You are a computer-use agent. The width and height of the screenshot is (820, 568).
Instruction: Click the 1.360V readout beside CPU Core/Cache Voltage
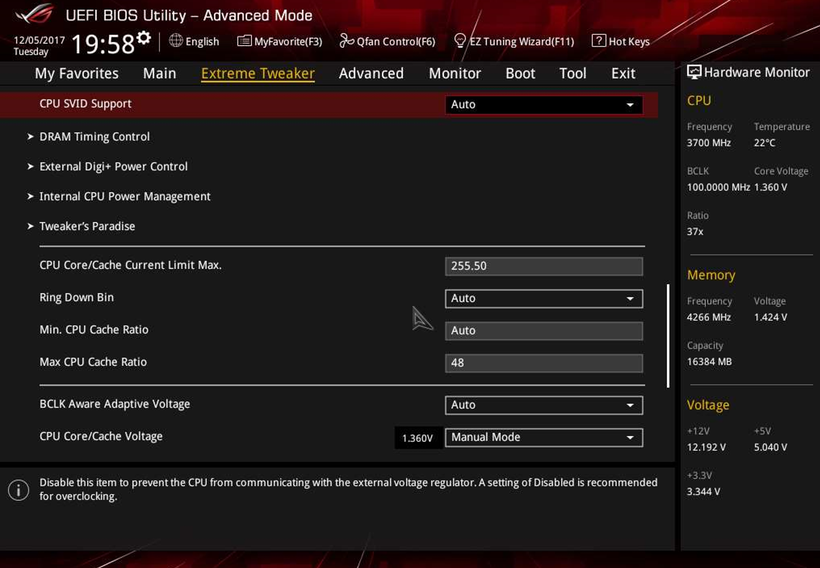417,438
